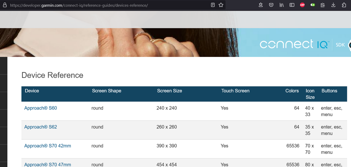Open the clipboard extension icon
This screenshot has height=167, width=351.
[x=323, y=5]
